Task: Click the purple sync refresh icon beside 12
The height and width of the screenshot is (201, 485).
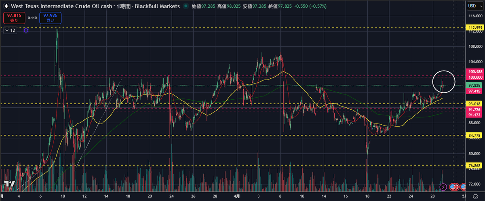Action: point(26,30)
